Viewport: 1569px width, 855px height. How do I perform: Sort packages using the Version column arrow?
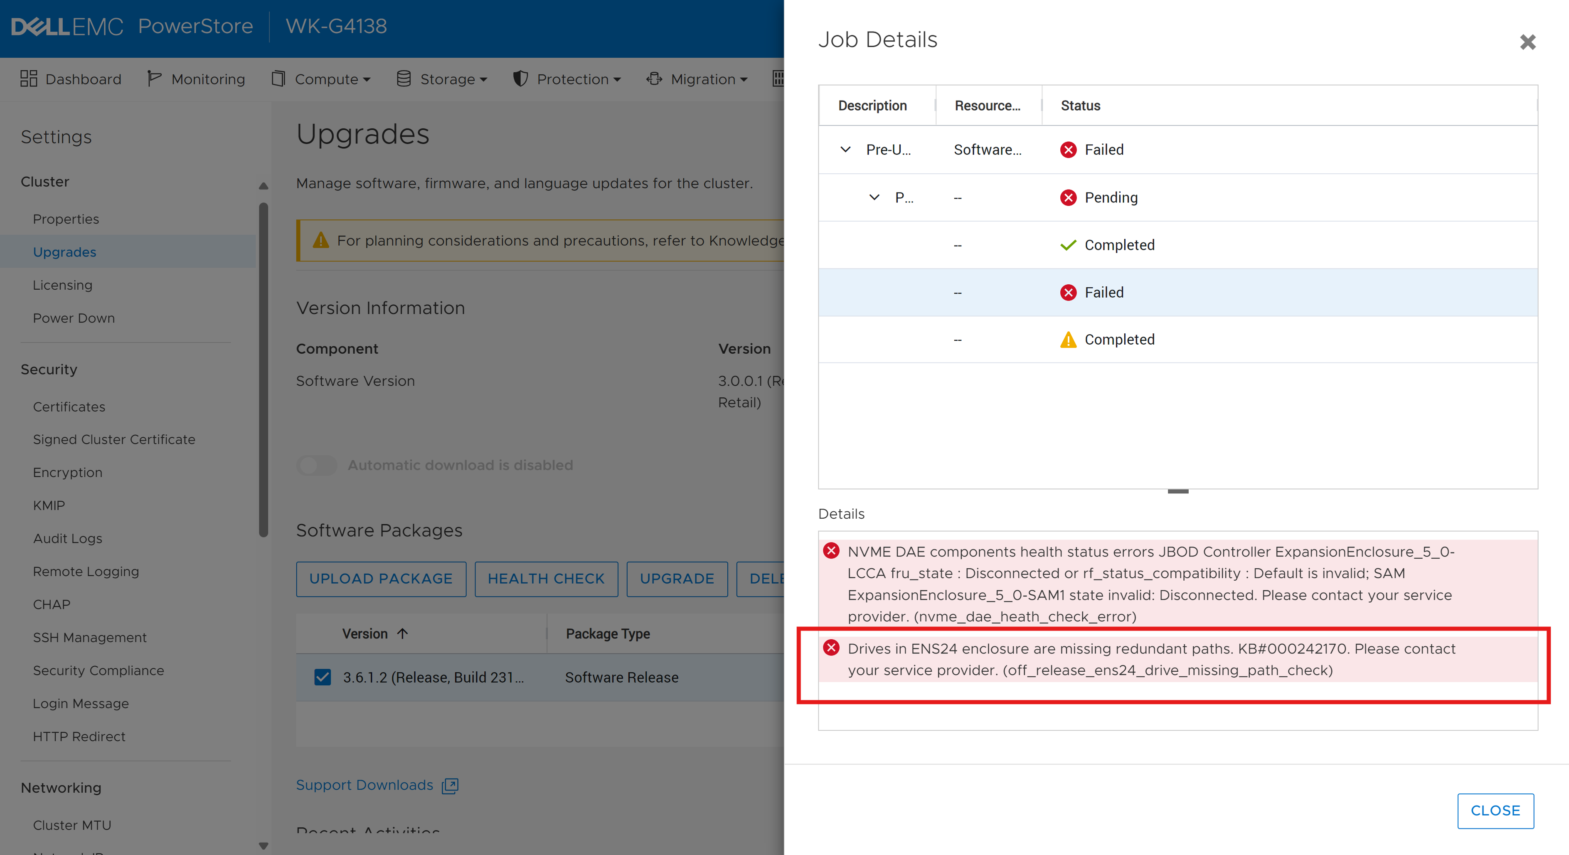(403, 633)
